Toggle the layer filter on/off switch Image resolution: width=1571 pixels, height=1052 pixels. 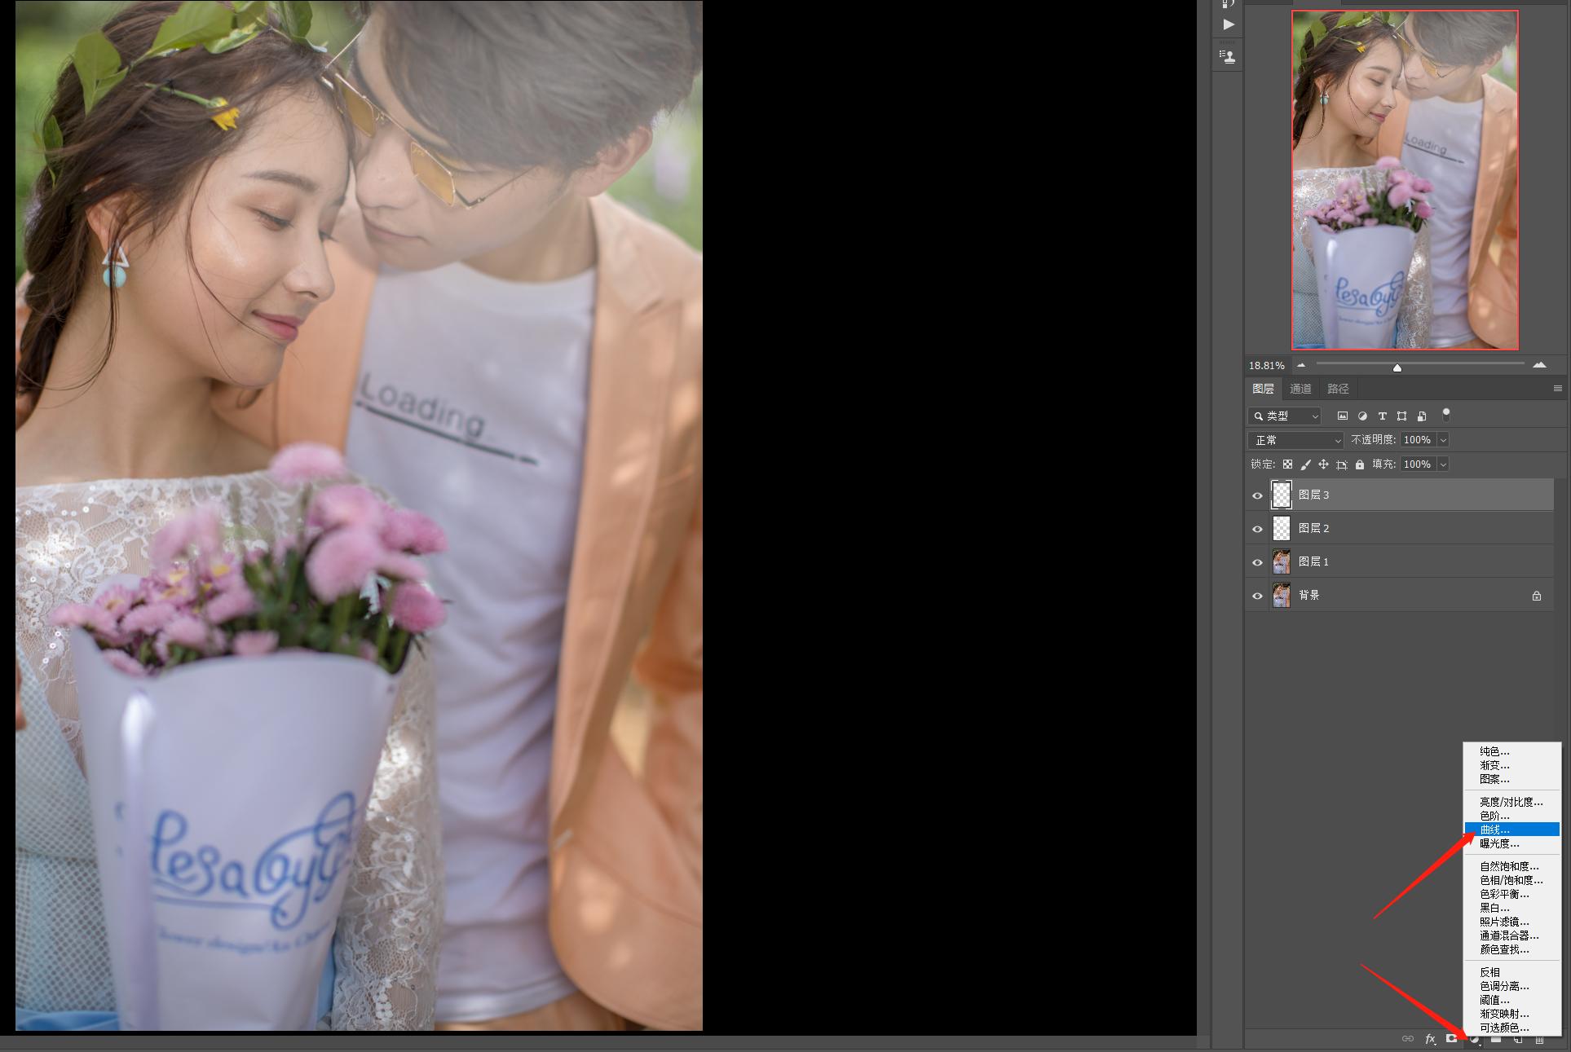[1446, 415]
